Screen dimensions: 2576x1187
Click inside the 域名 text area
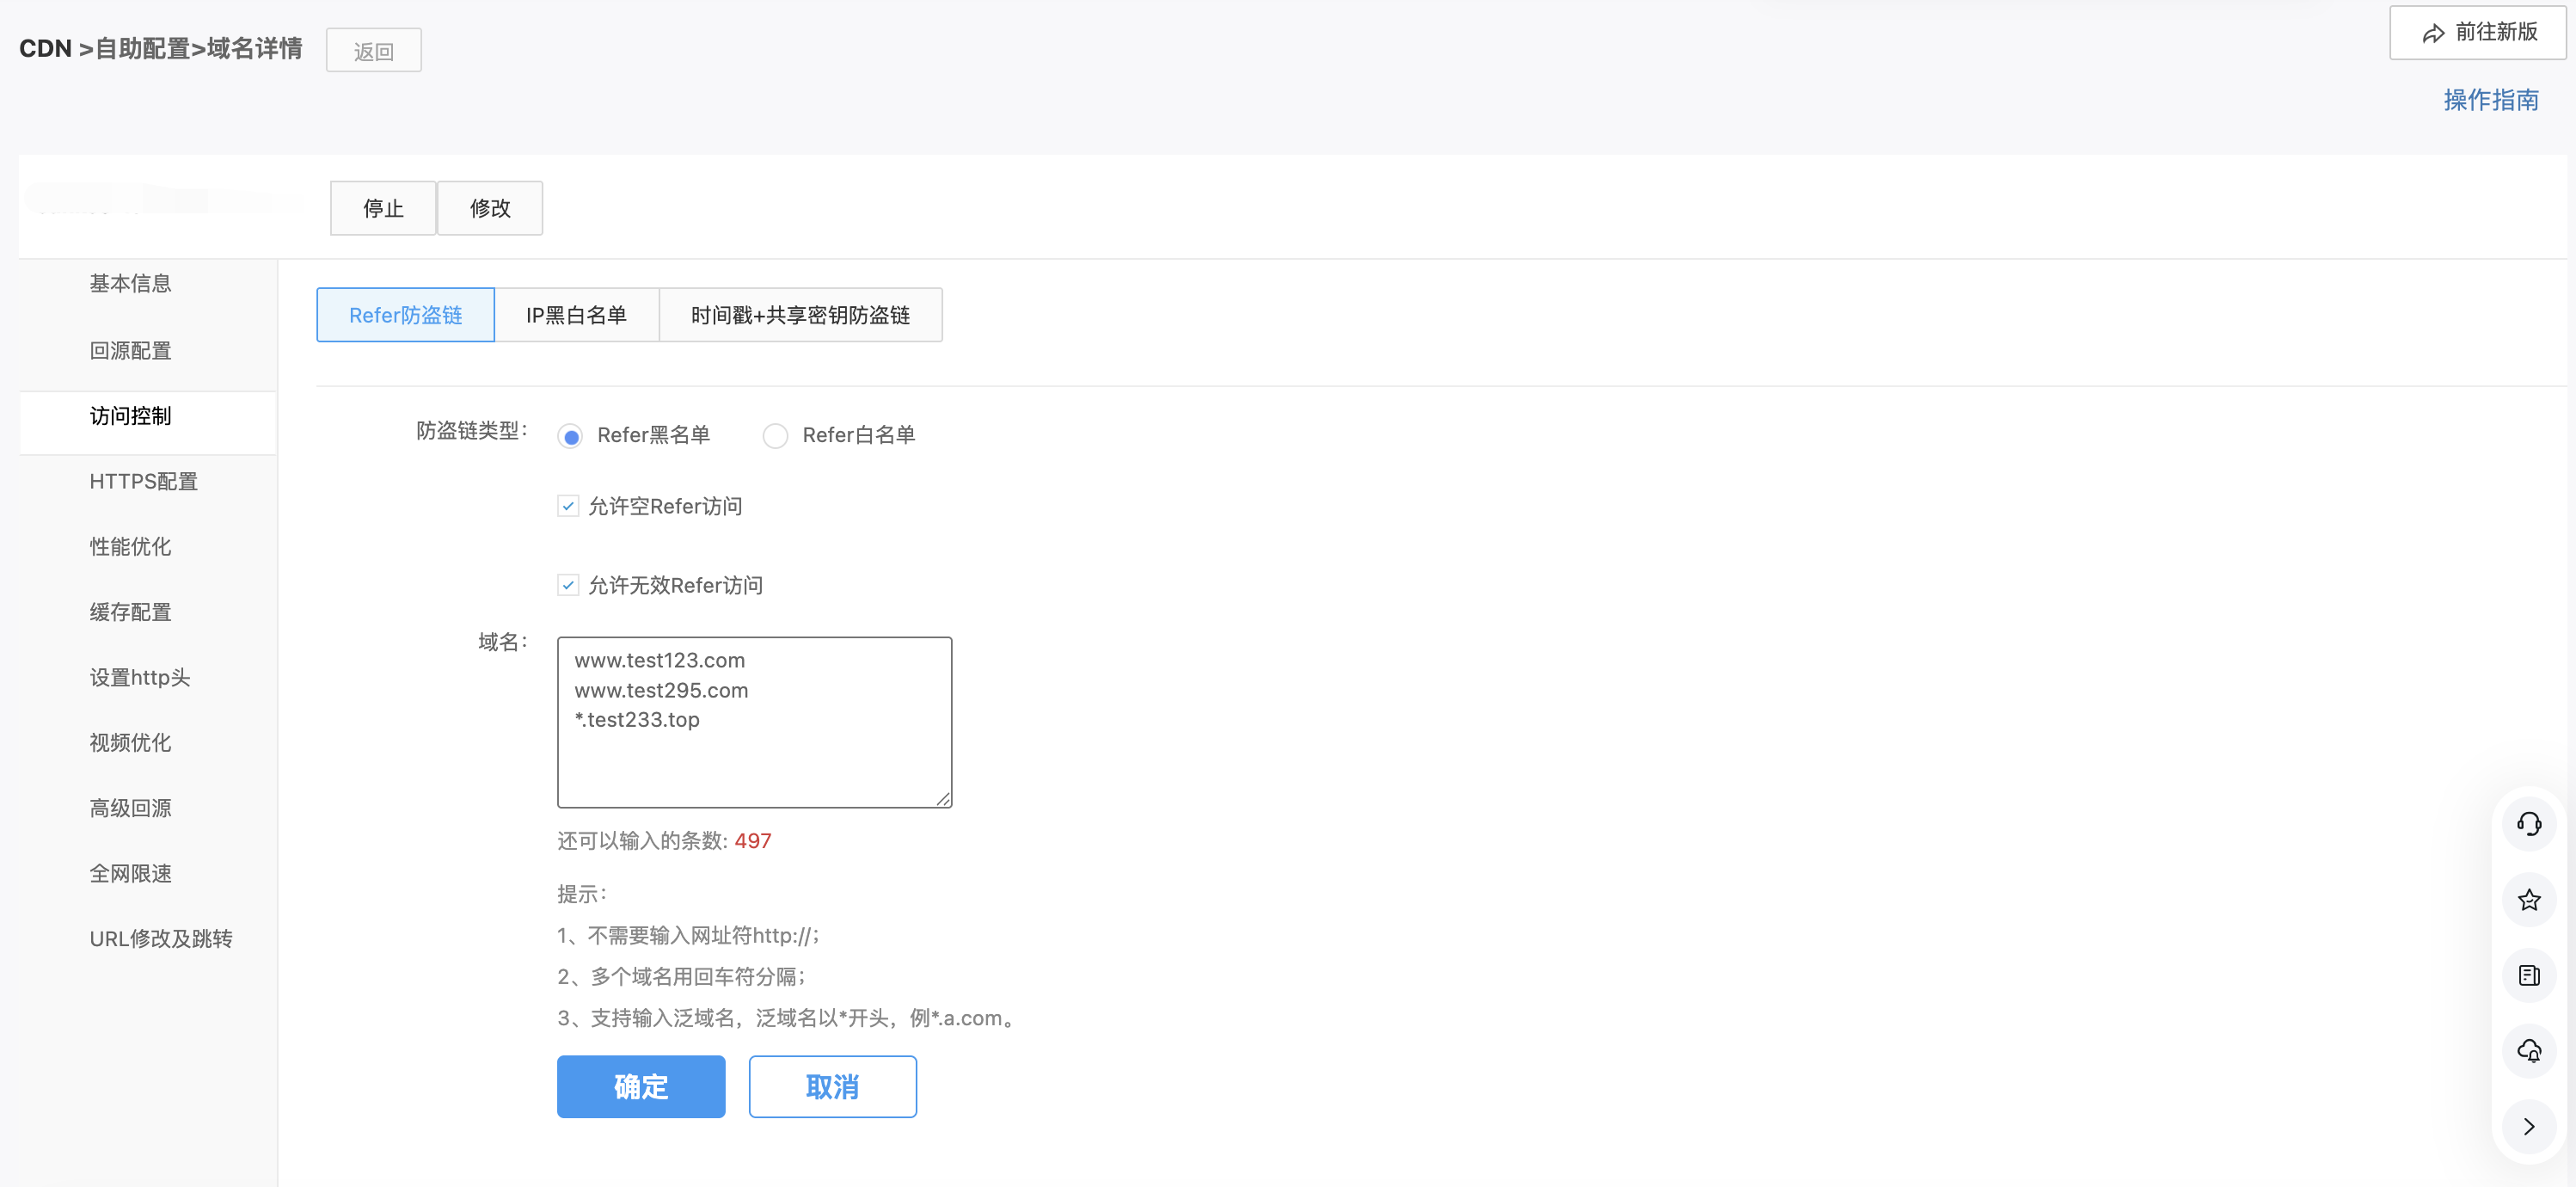754,760
